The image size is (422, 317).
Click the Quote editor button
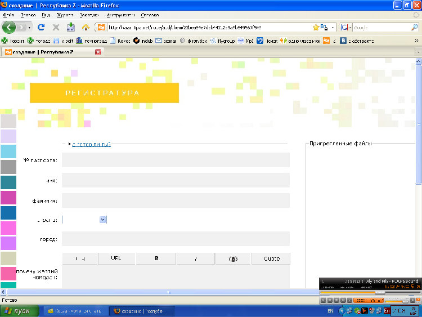click(x=271, y=258)
